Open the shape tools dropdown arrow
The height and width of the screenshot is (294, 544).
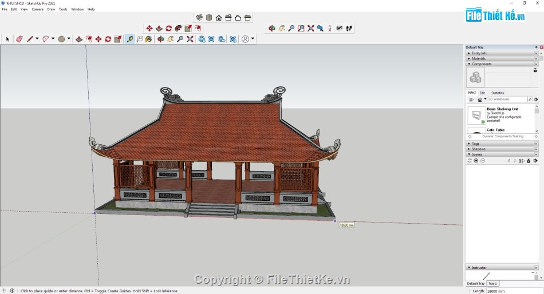(69, 38)
